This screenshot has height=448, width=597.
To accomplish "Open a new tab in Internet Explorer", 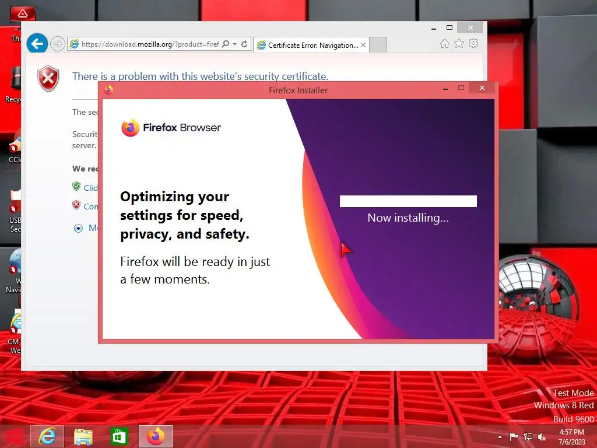I will [x=378, y=45].
